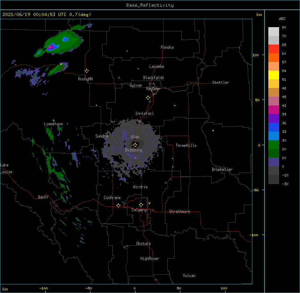Viewport: 300px width, 293px height.
Task: Click the -30 value on the dBZ legend
Action: point(285,184)
